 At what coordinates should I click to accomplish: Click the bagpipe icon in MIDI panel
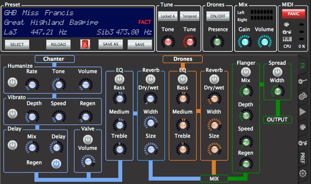[287, 32]
